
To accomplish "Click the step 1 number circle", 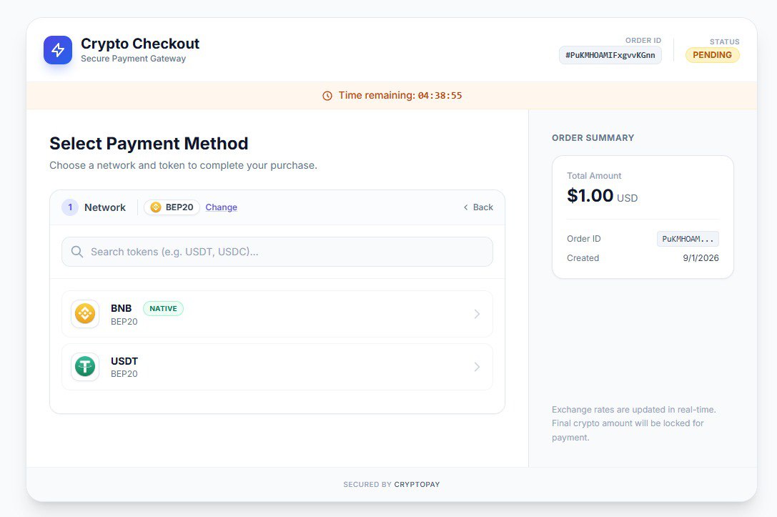I will click(x=70, y=207).
